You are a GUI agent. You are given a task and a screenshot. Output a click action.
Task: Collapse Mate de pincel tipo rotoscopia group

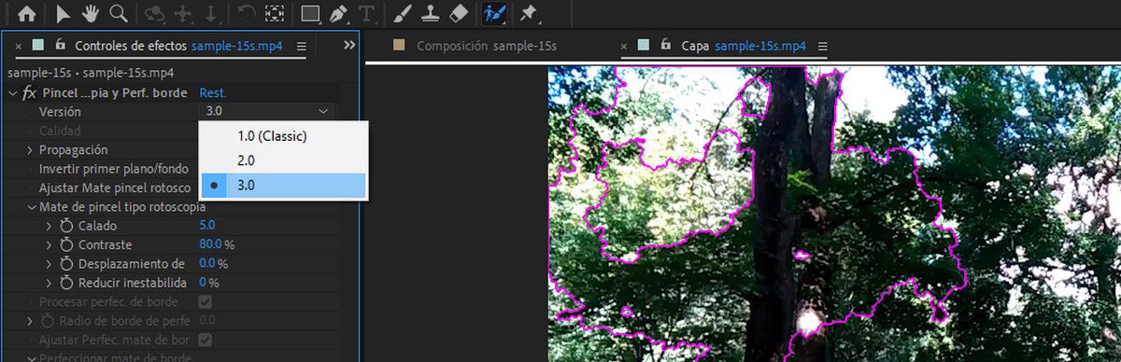coord(31,206)
